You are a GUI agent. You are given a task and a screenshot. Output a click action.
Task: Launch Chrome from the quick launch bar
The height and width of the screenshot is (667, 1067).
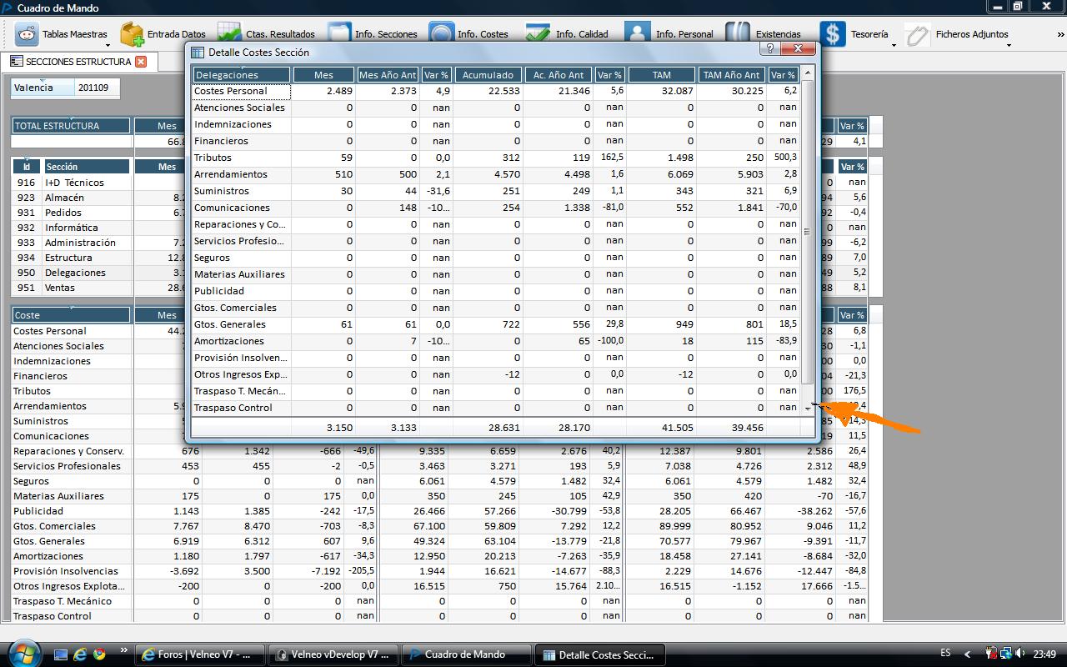click(99, 654)
